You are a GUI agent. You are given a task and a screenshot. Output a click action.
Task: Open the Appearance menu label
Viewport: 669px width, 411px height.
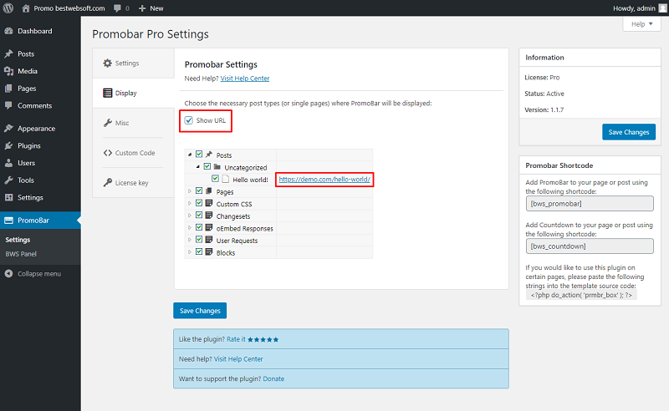[x=36, y=129]
